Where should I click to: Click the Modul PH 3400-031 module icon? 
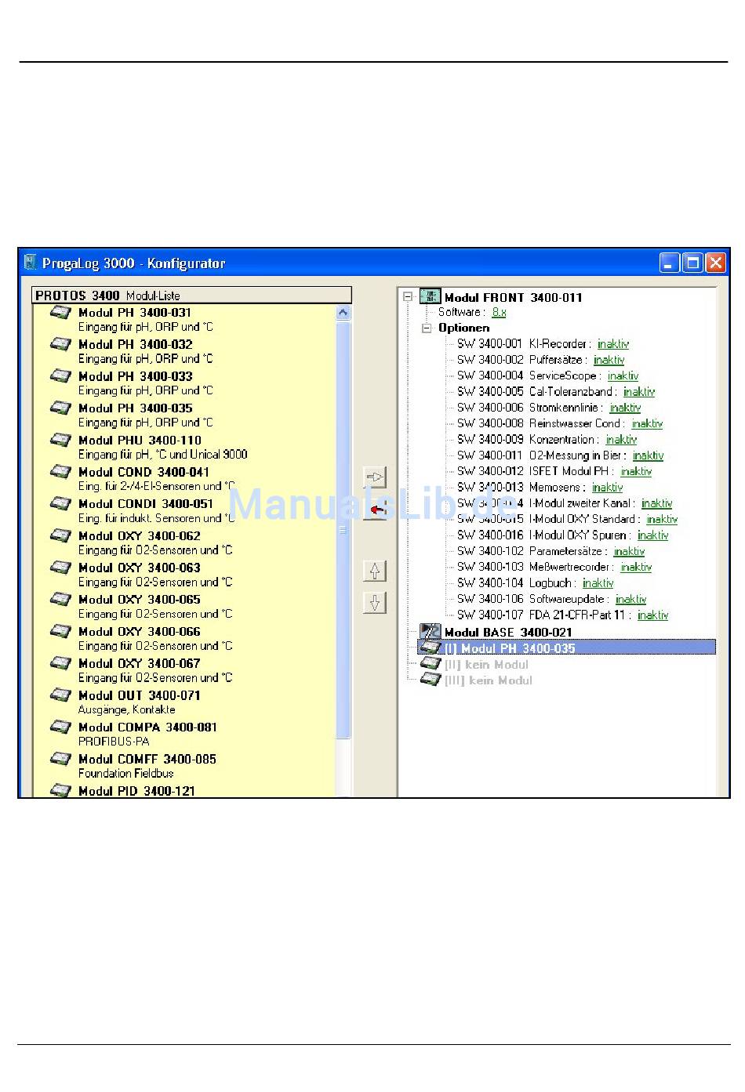[61, 312]
